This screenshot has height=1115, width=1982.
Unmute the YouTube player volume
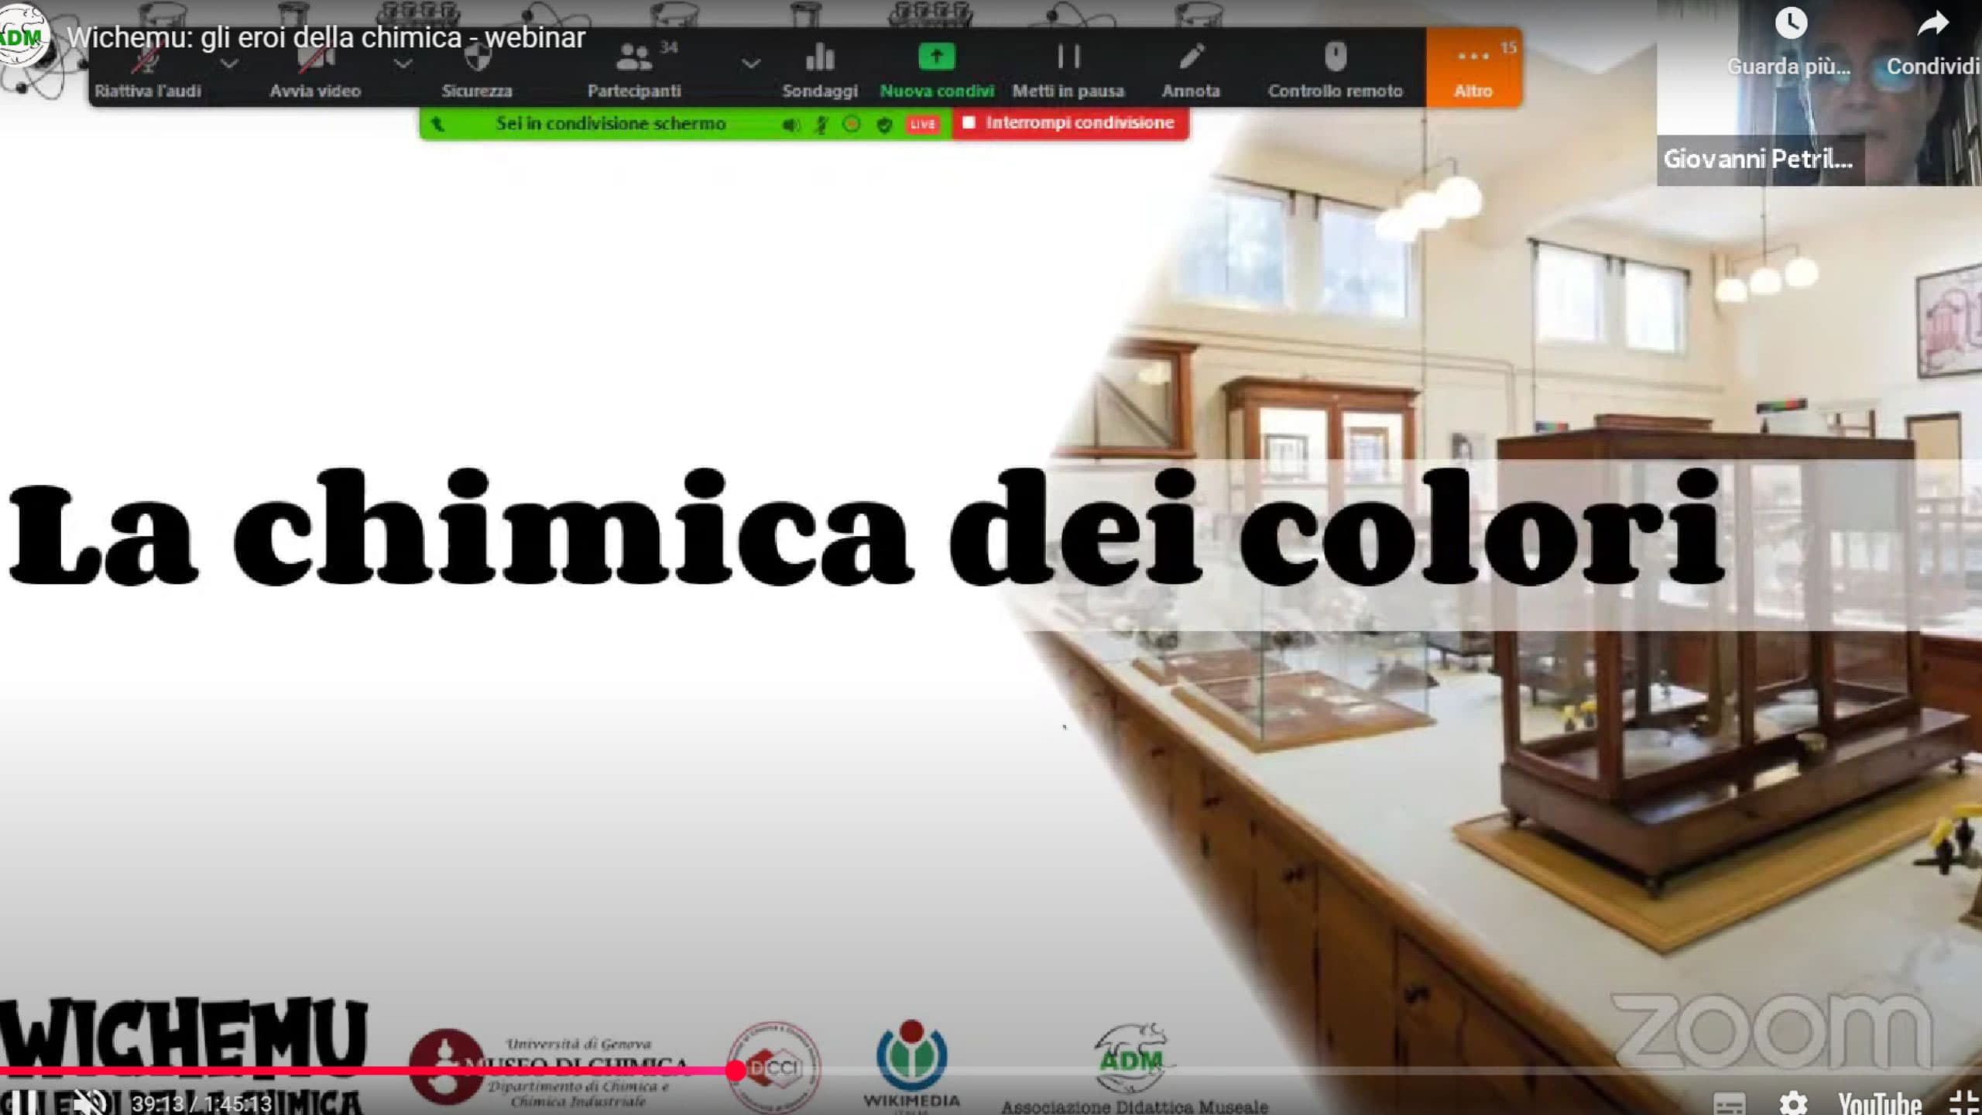click(90, 1101)
